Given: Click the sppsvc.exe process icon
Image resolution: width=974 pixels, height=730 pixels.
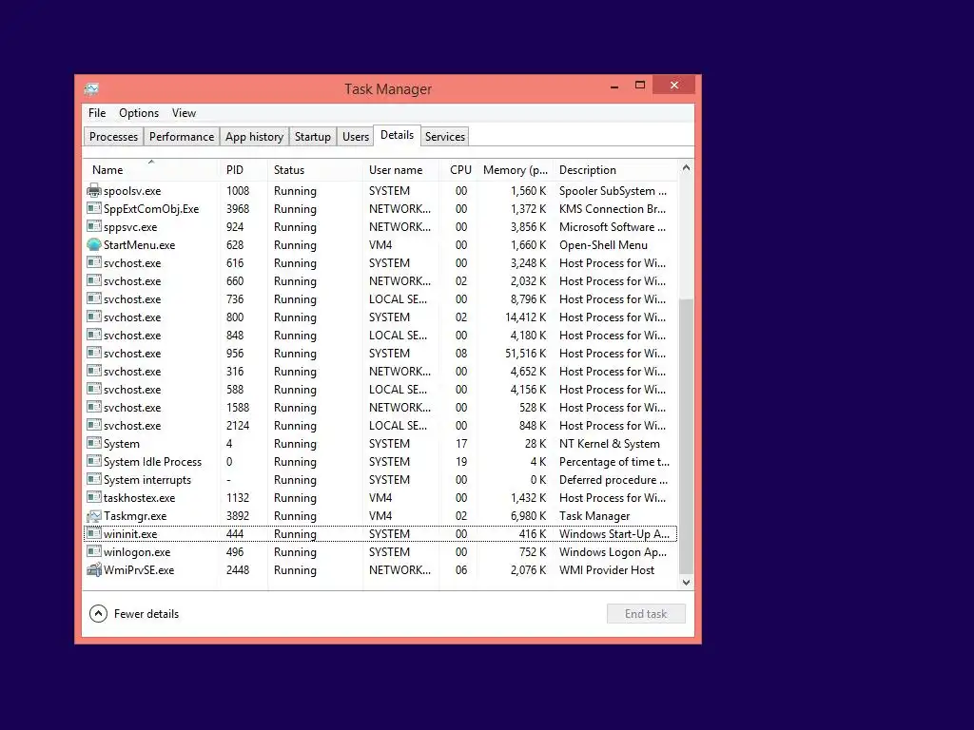Looking at the screenshot, I should (x=94, y=226).
